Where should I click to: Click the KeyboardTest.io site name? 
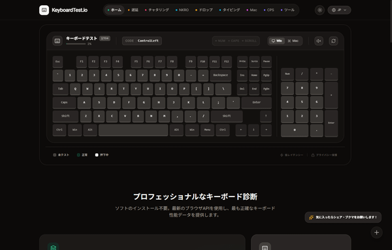click(69, 10)
